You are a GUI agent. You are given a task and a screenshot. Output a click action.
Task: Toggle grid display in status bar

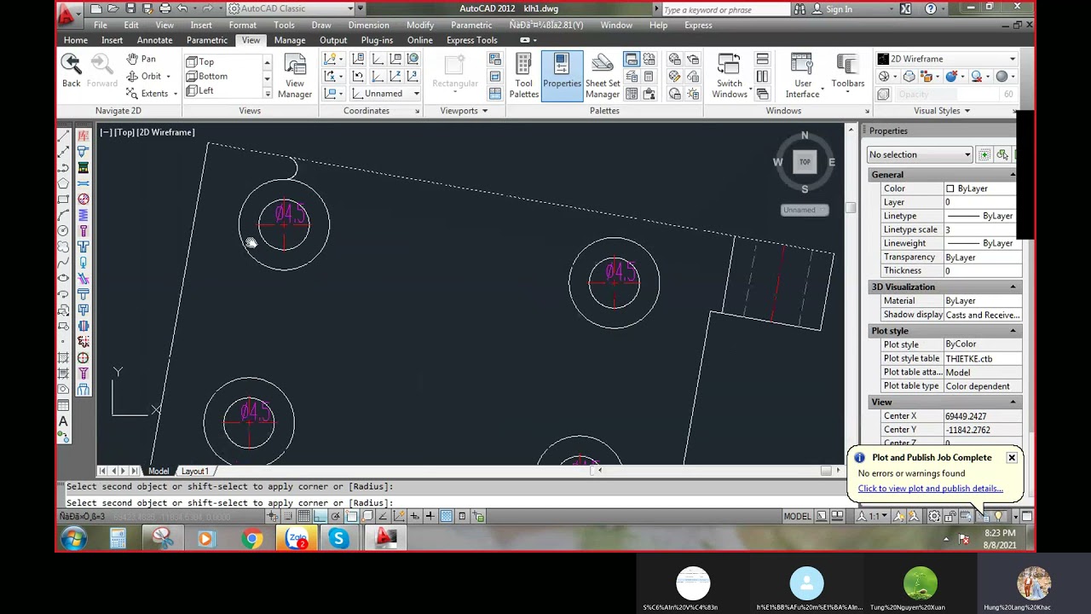(303, 516)
